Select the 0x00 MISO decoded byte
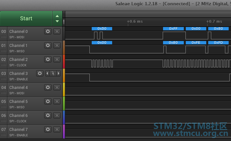231x141 pixels. click(102, 43)
